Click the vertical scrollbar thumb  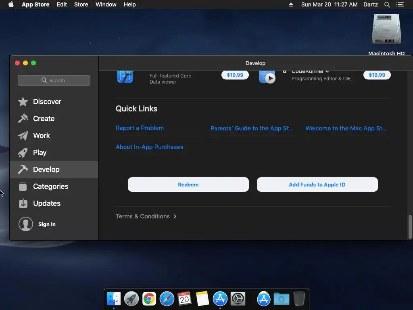coord(410,227)
